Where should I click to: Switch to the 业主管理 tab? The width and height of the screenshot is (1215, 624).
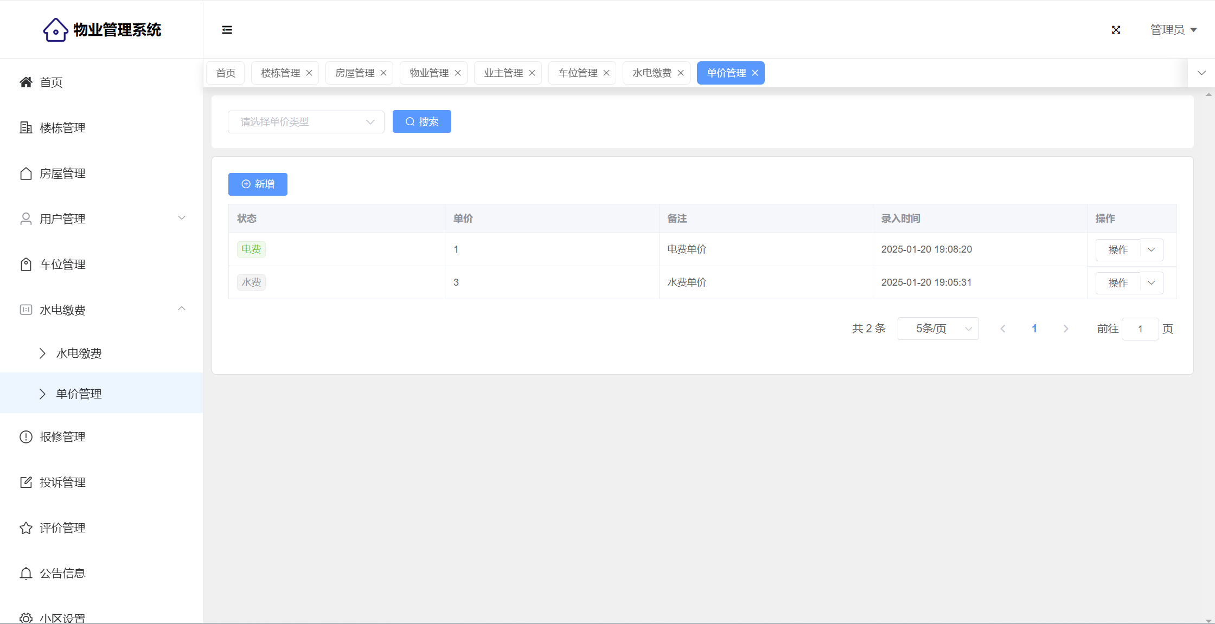click(503, 73)
